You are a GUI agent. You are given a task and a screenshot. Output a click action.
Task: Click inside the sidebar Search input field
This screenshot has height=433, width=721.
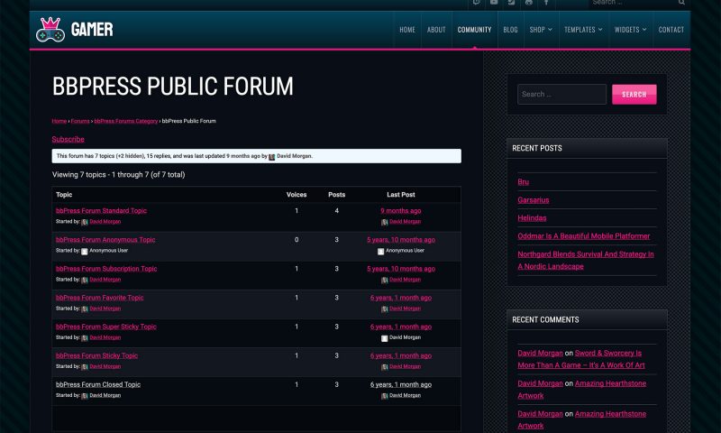[561, 95]
